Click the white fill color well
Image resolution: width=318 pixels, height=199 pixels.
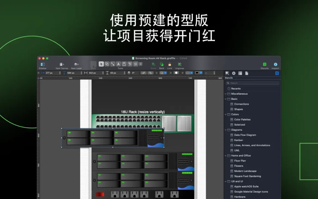tap(176, 73)
